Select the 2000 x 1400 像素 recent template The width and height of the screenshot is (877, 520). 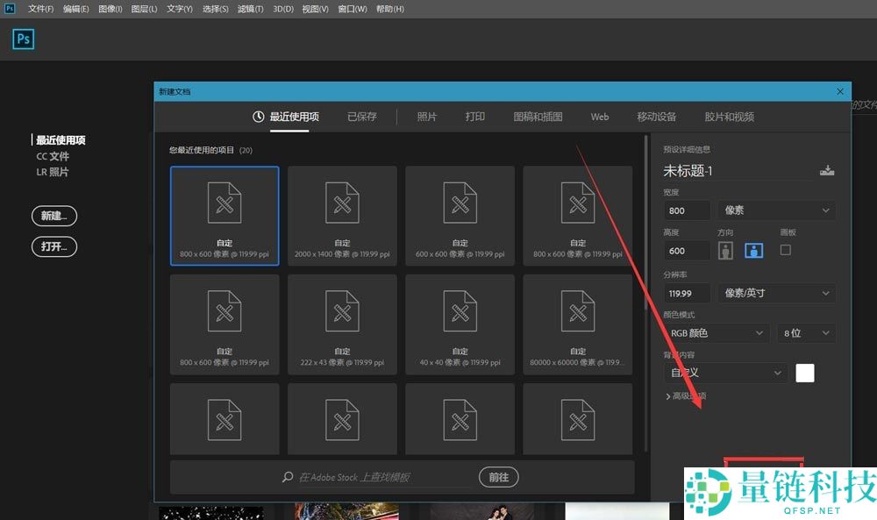[342, 215]
